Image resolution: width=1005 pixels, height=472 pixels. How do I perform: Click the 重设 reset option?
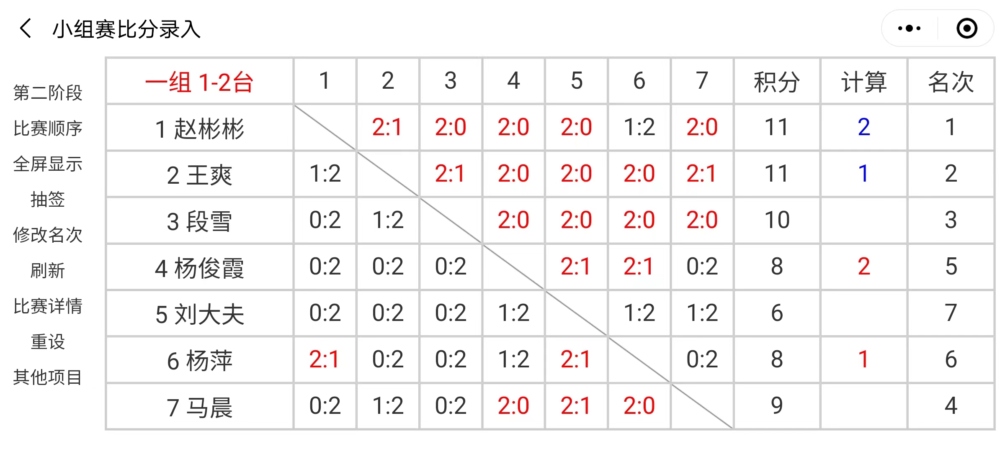click(48, 341)
